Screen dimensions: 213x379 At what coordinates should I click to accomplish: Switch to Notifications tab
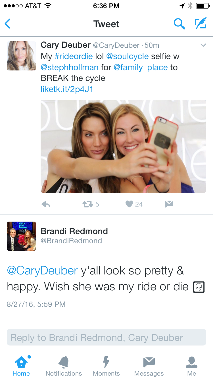[x=64, y=366]
